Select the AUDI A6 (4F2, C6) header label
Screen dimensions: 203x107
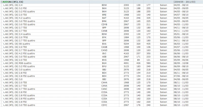[x=13, y=2]
